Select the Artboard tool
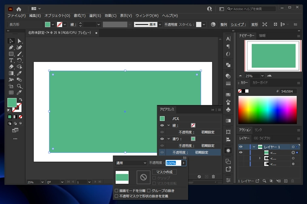 tap(11, 86)
